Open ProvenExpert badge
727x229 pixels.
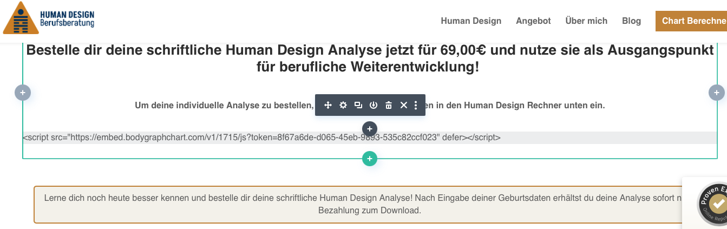tap(713, 205)
